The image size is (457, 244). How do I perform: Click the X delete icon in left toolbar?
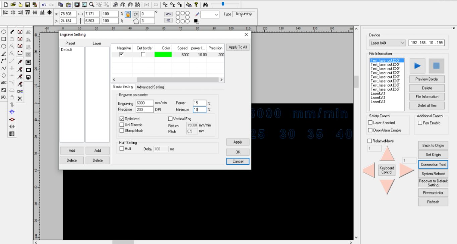point(20,99)
